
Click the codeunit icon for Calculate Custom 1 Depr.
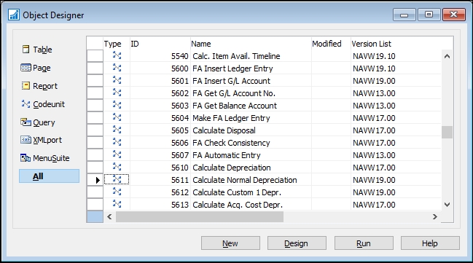117,191
